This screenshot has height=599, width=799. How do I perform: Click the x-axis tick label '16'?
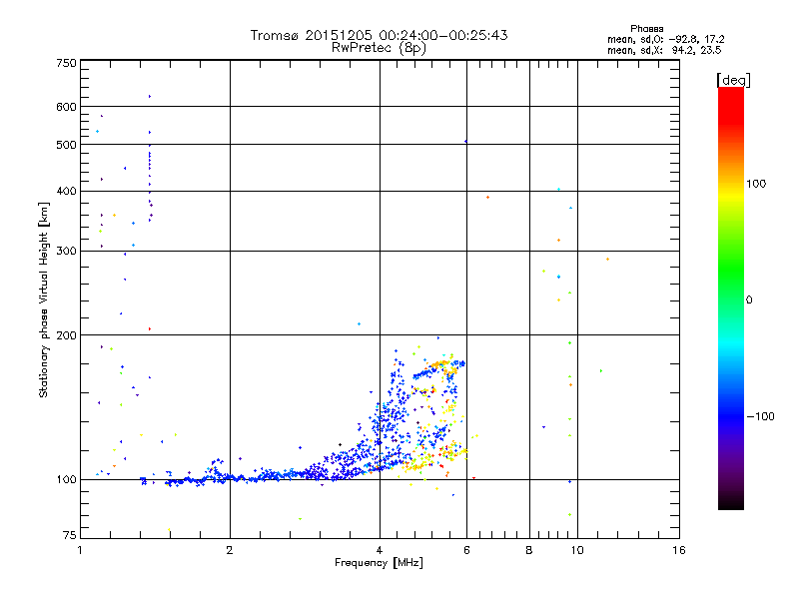click(679, 550)
